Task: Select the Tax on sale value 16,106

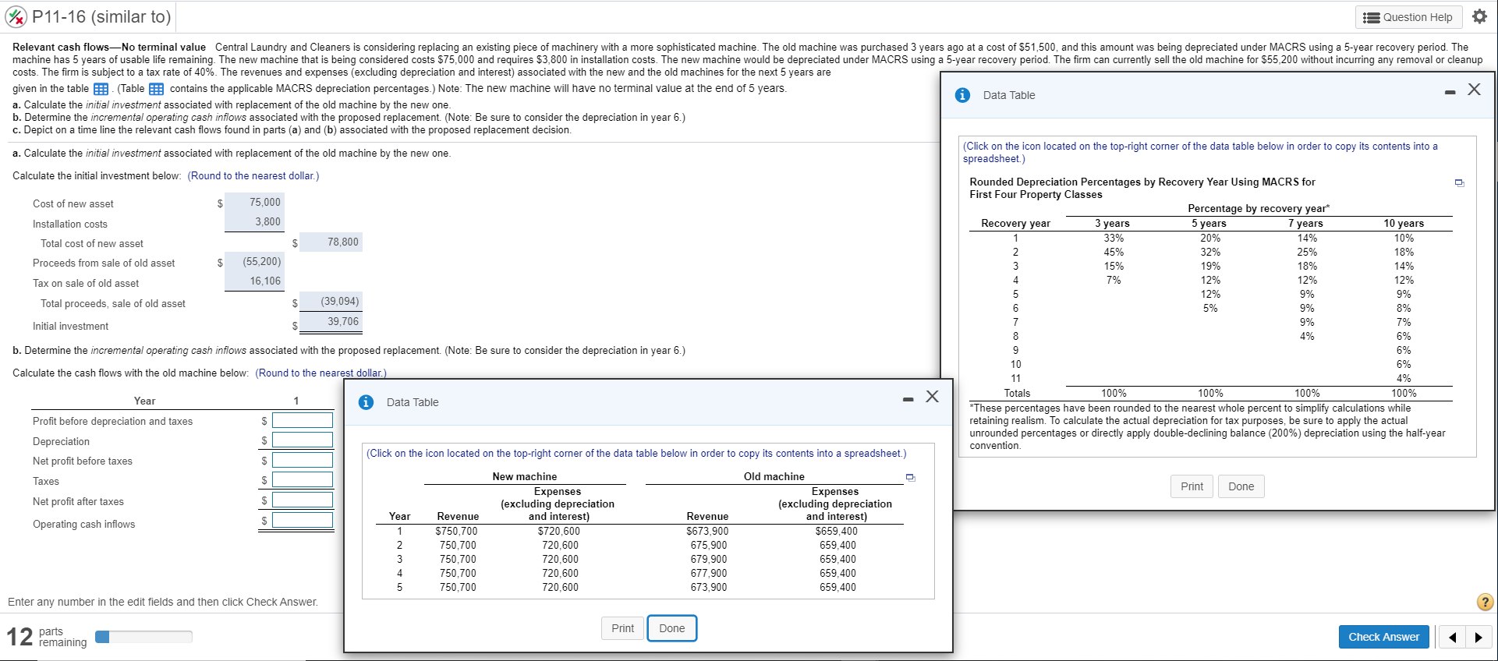Action: tap(265, 281)
